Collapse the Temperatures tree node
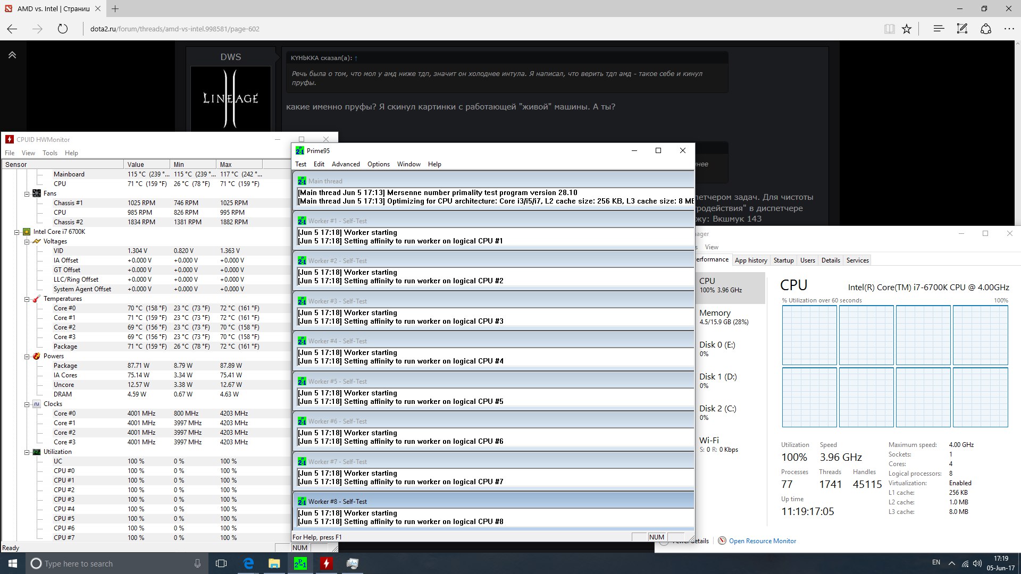Screen dimensions: 1021x574 click(x=27, y=299)
